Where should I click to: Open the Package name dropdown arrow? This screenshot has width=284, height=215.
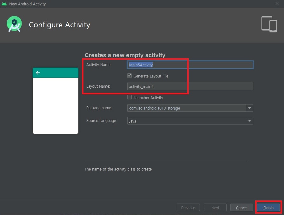point(249,108)
